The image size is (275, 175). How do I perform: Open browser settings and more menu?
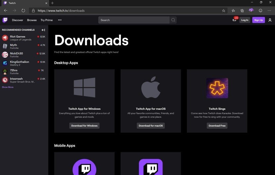click(x=269, y=11)
